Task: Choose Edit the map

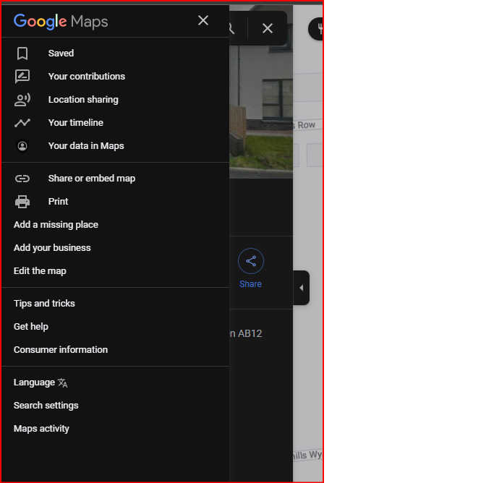Action: click(115, 271)
